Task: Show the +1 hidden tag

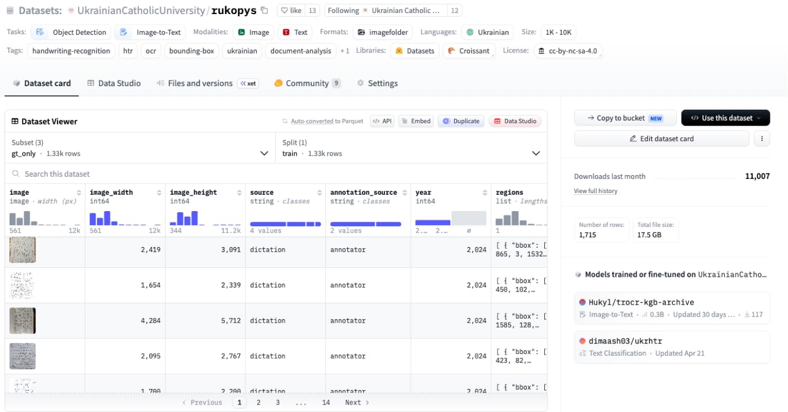Action: click(344, 51)
